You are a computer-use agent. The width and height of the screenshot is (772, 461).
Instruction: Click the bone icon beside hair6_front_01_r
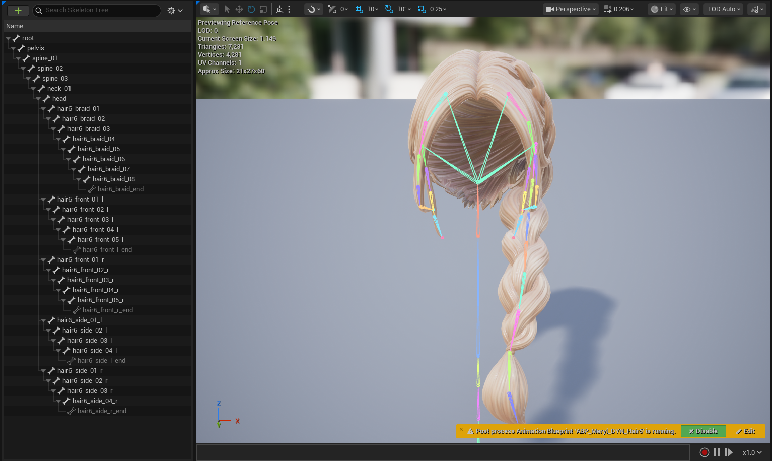[51, 260]
